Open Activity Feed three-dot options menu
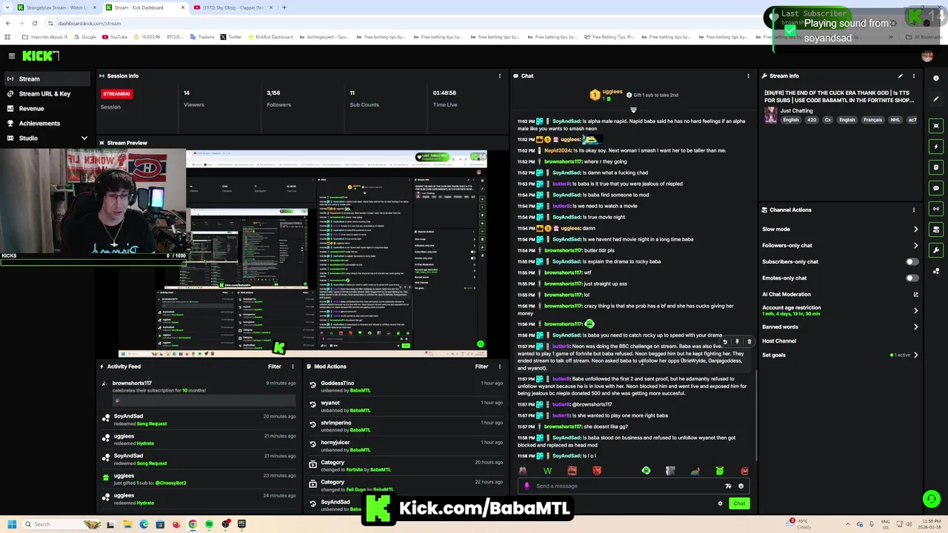 pyautogui.click(x=293, y=366)
